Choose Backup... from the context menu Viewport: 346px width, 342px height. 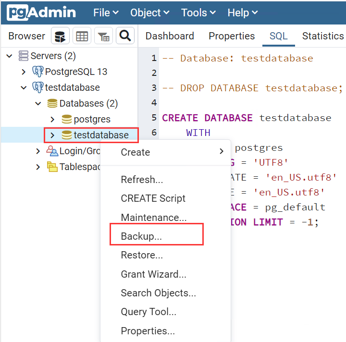(141, 236)
